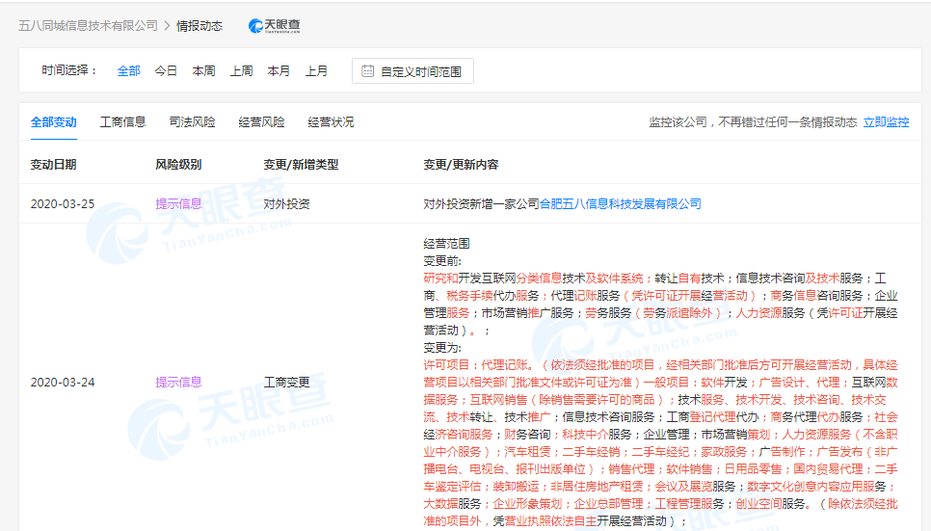
Task: Filter by 上周 time range
Action: coord(242,71)
